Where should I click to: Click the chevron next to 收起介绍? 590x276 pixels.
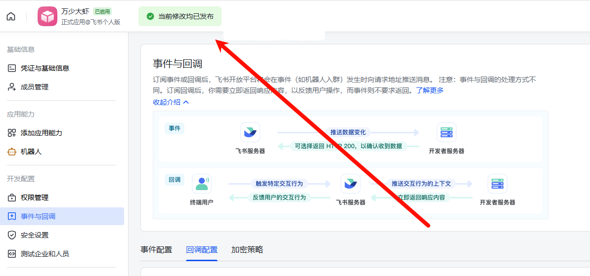pos(186,102)
